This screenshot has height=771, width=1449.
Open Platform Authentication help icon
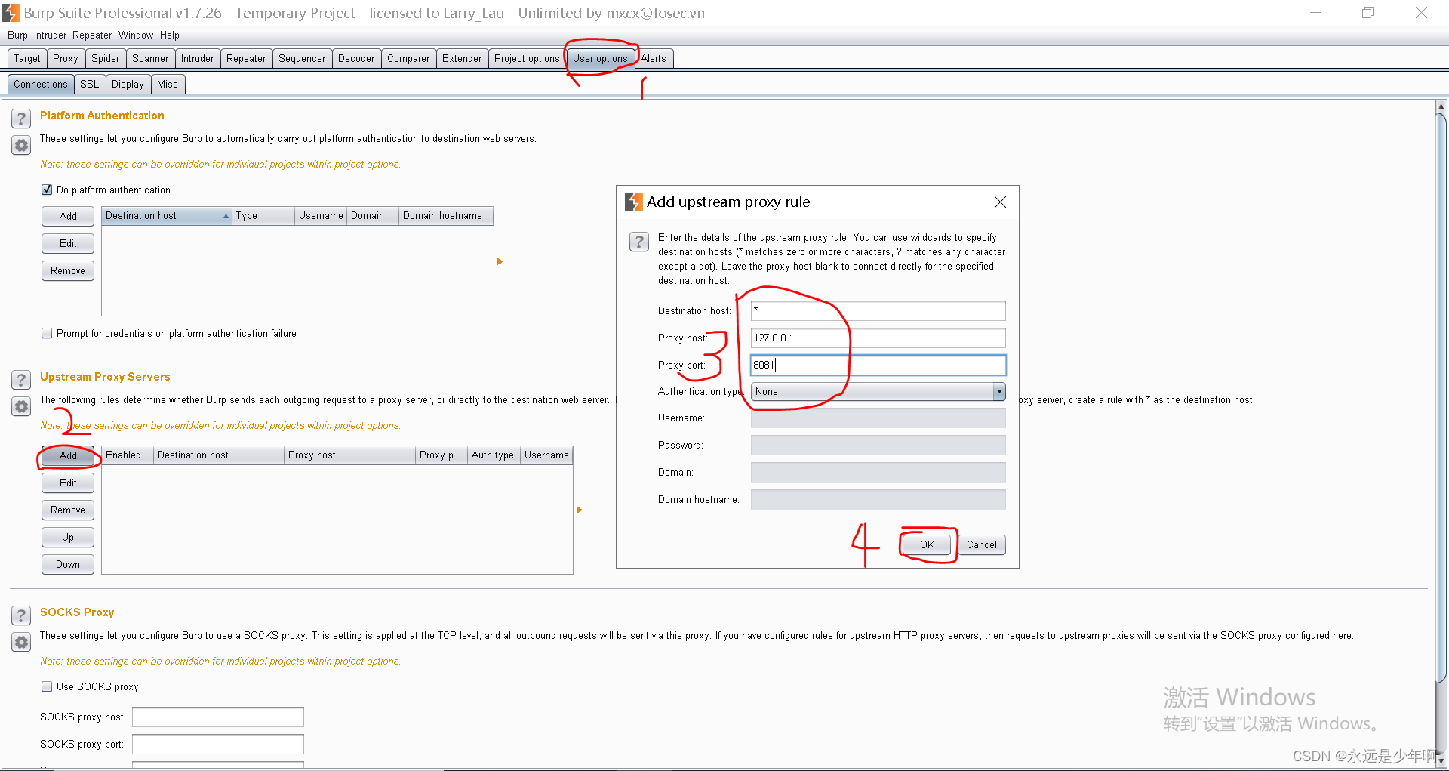tap(21, 119)
